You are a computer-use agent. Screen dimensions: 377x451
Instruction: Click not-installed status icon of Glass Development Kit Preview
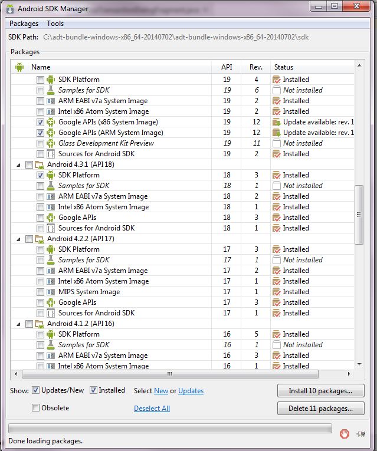277,143
